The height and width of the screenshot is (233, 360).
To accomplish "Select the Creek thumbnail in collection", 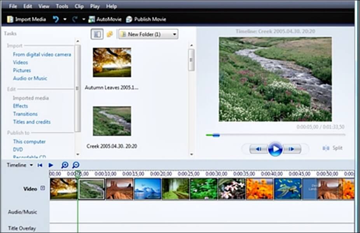I will point(112,121).
